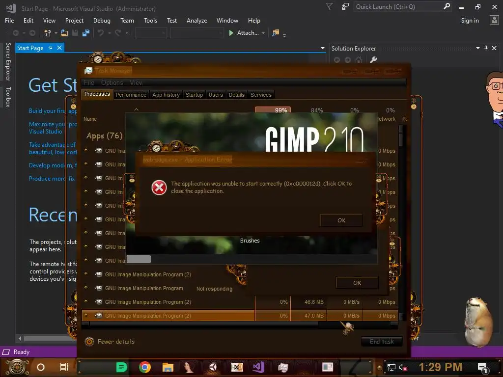Screen dimensions: 503x377
Task: Click the muted volume tray icon
Action: (x=403, y=367)
